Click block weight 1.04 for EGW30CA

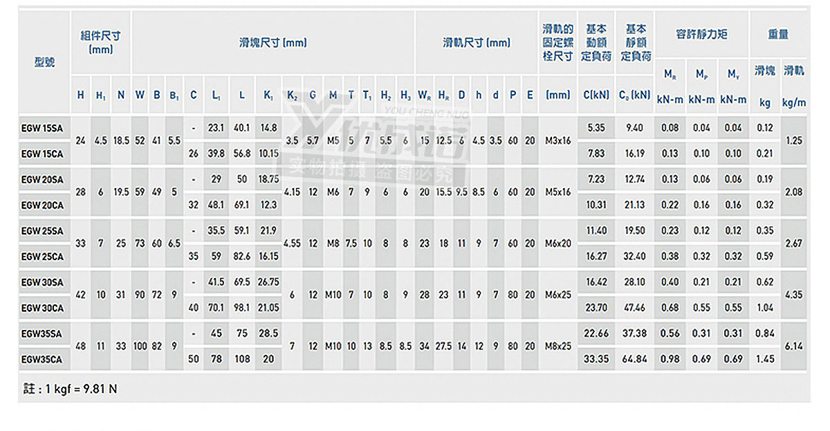click(765, 308)
